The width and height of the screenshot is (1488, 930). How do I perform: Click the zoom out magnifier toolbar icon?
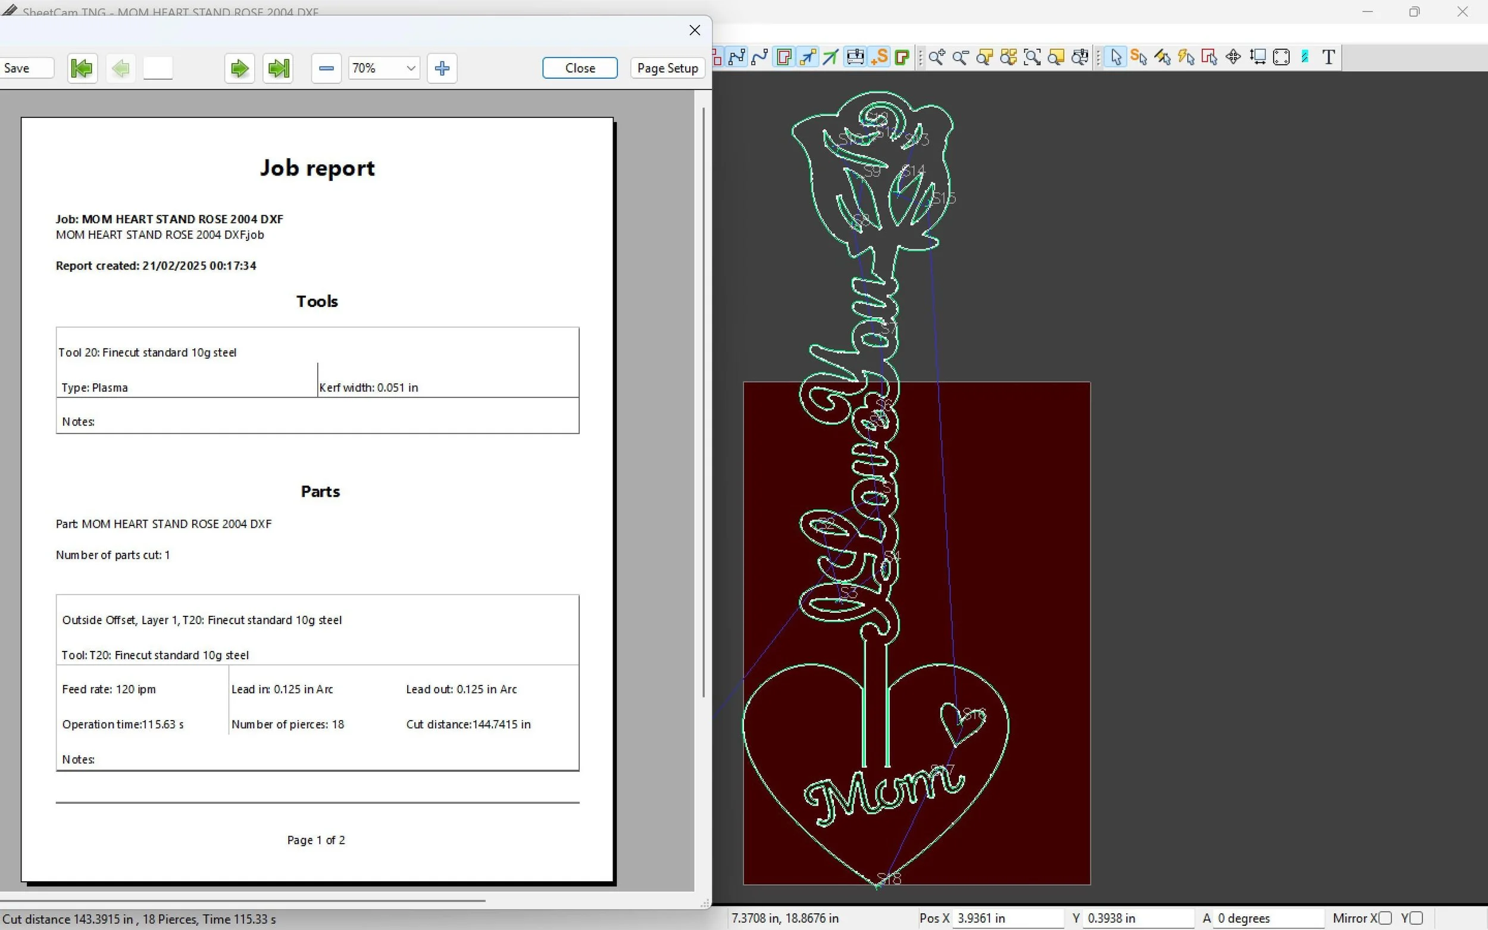point(960,57)
